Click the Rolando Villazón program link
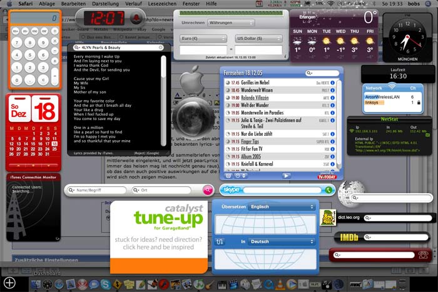This screenshot has height=292, width=438. pyautogui.click(x=255, y=98)
